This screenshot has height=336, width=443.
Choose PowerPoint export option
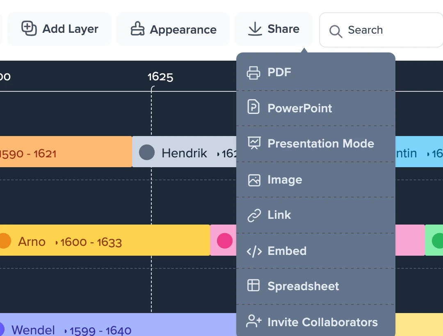click(x=315, y=108)
